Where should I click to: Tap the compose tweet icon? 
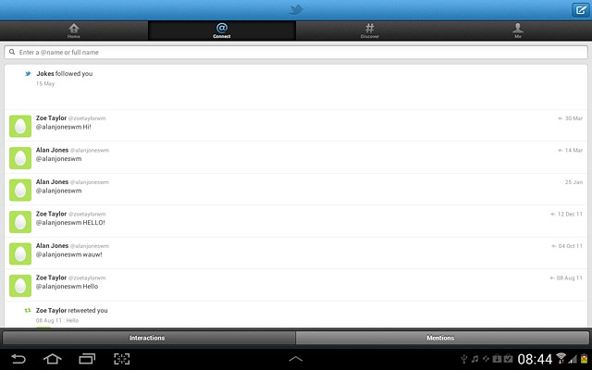click(581, 10)
